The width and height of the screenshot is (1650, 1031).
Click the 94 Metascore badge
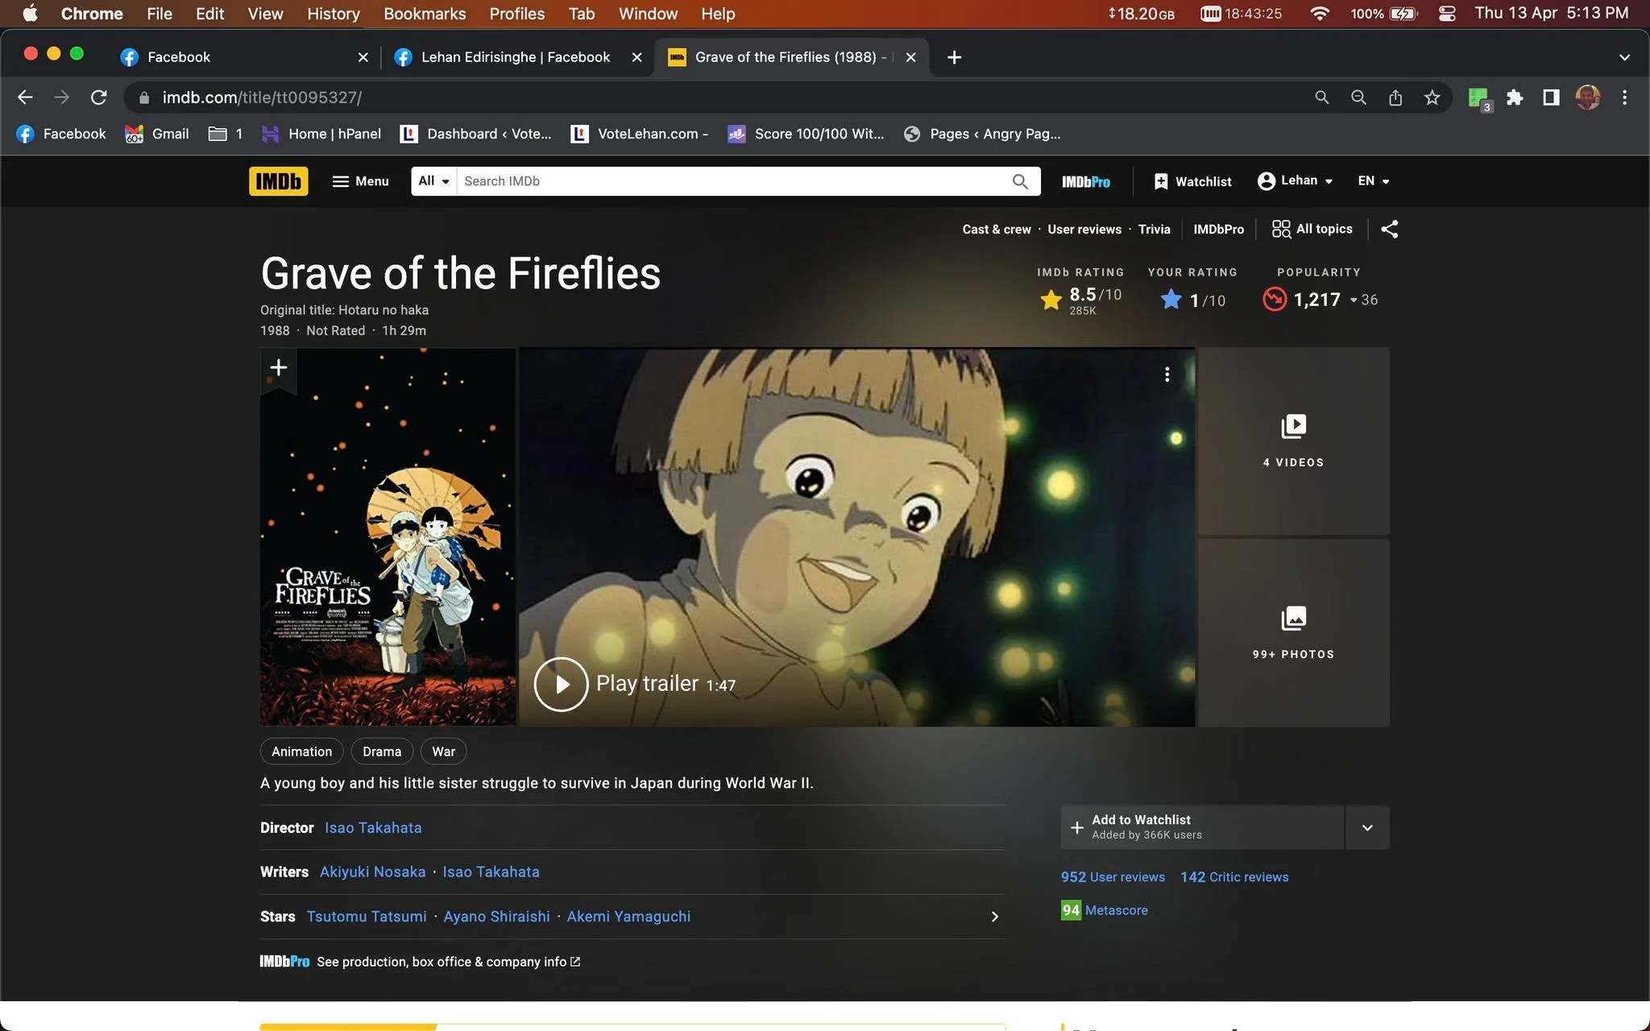[1071, 910]
